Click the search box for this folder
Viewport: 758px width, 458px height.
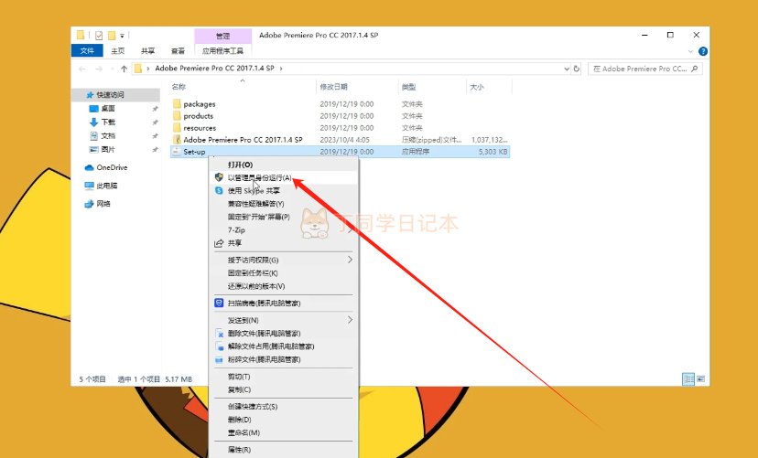coord(645,69)
